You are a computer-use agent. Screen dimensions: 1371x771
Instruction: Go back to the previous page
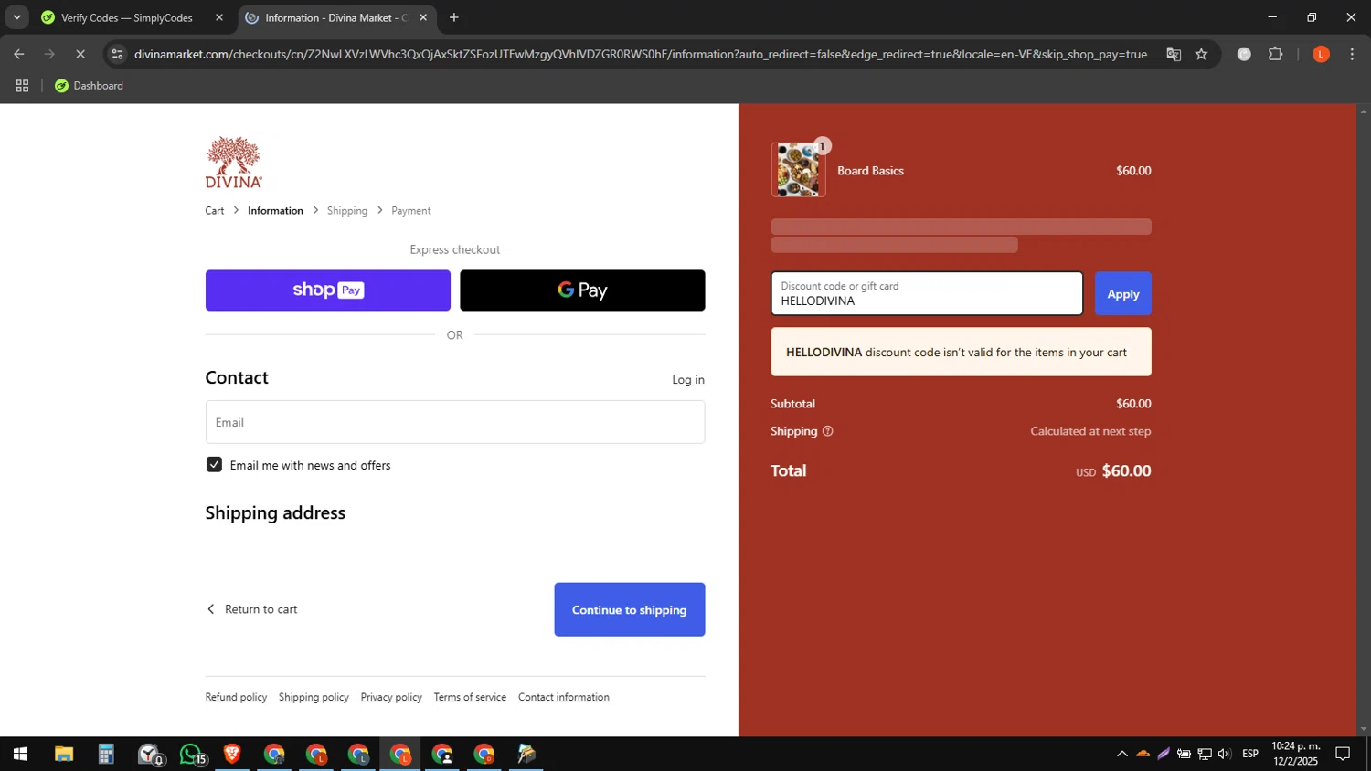pyautogui.click(x=19, y=55)
